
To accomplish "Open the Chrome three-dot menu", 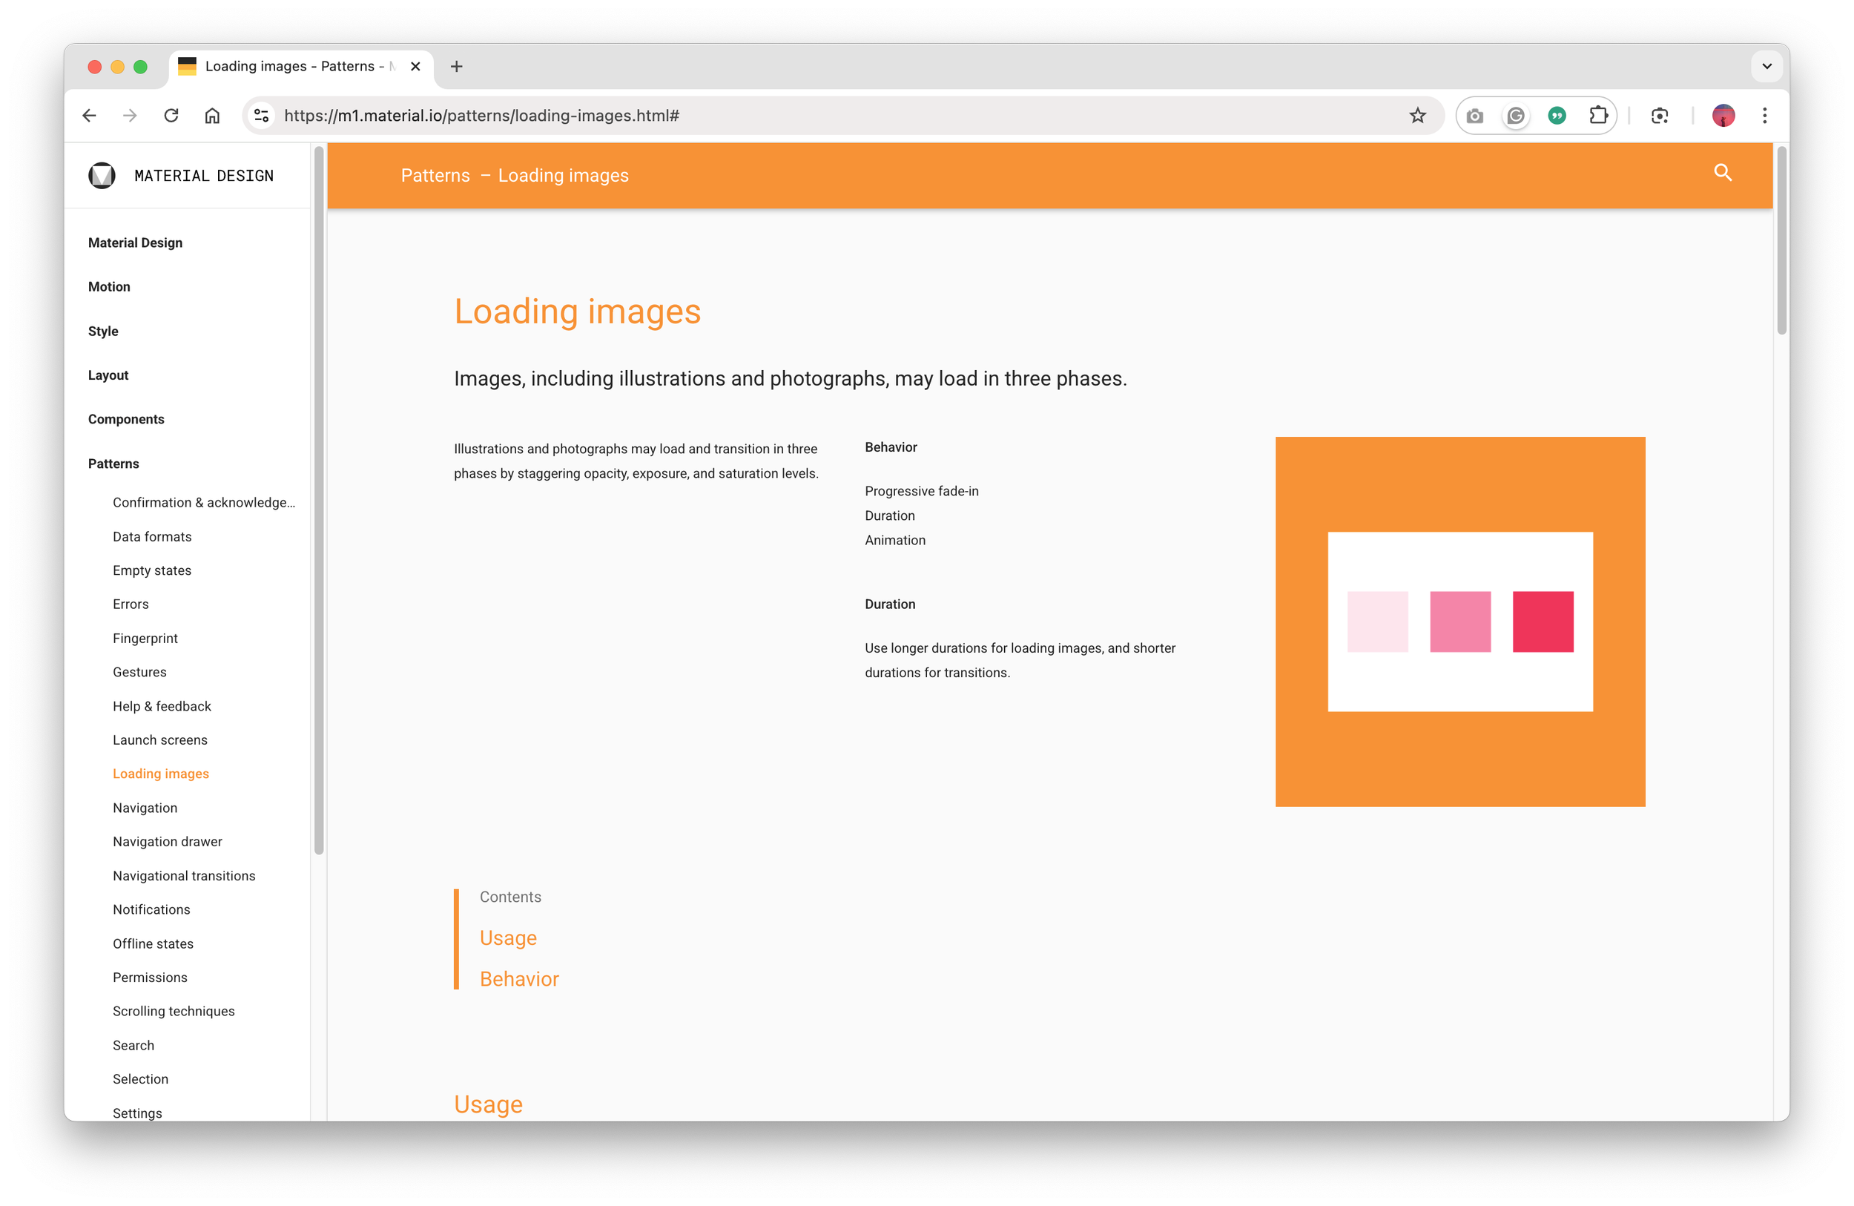I will click(1764, 115).
